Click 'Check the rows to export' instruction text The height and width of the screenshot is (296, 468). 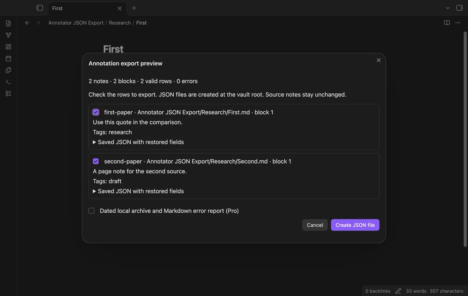coord(217,95)
